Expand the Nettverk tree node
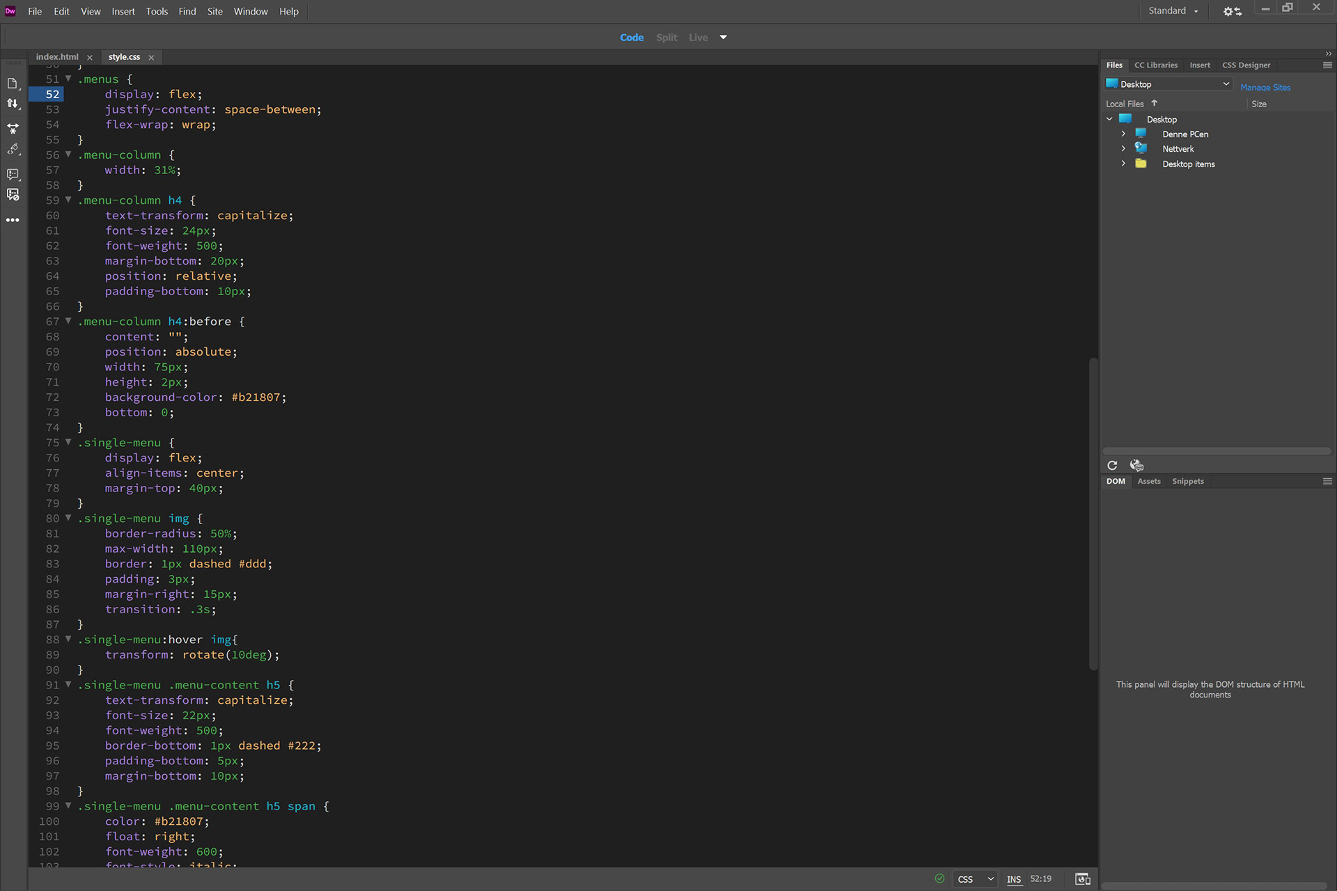Image resolution: width=1337 pixels, height=891 pixels. click(1123, 148)
